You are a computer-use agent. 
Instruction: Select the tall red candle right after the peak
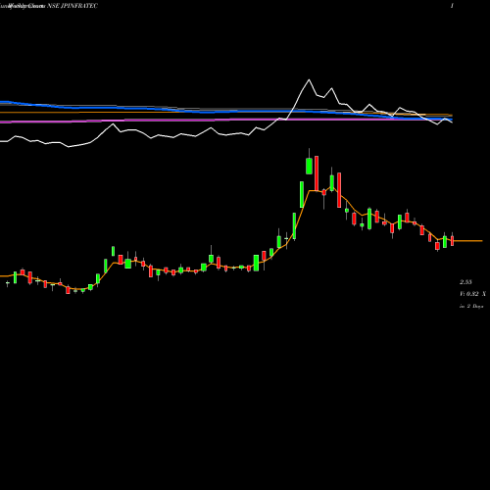click(317, 173)
